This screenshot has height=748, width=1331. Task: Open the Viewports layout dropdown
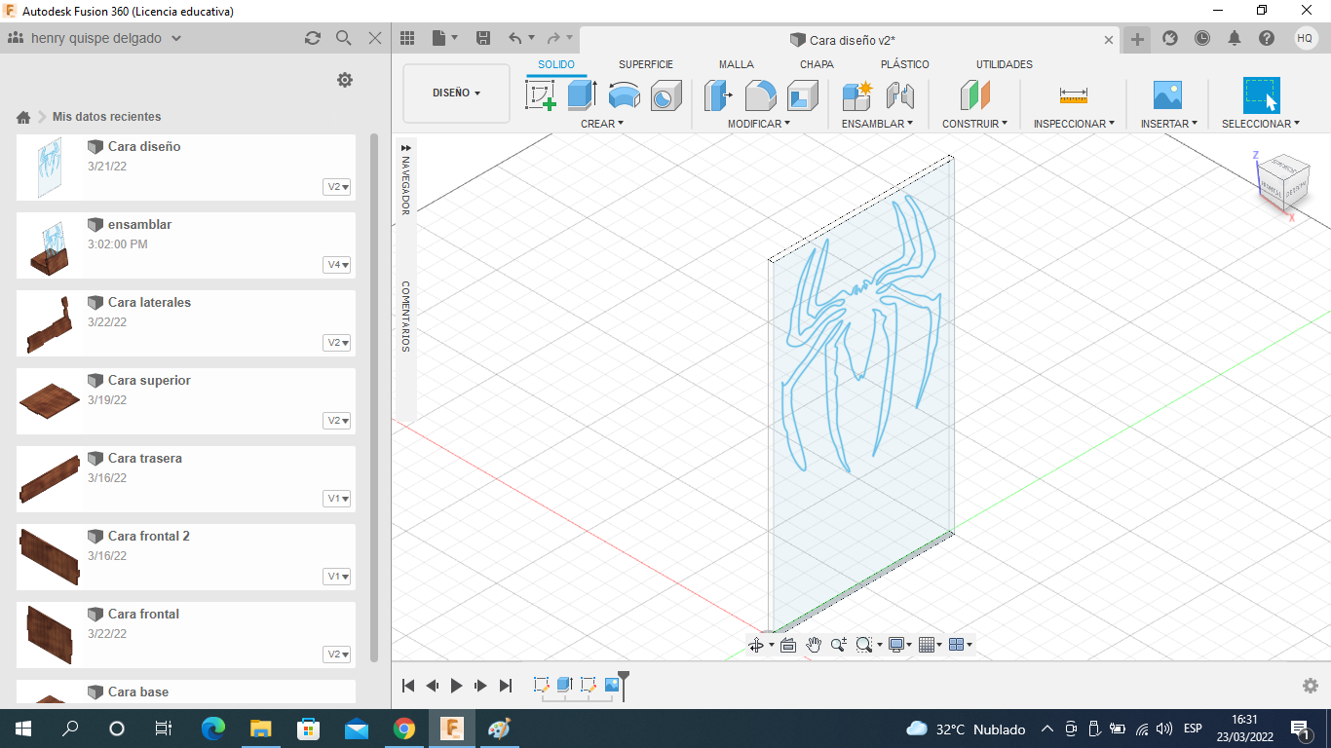[961, 645]
